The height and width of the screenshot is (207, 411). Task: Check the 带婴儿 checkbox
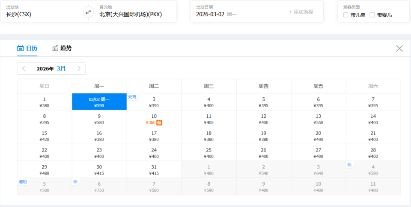tap(372, 15)
